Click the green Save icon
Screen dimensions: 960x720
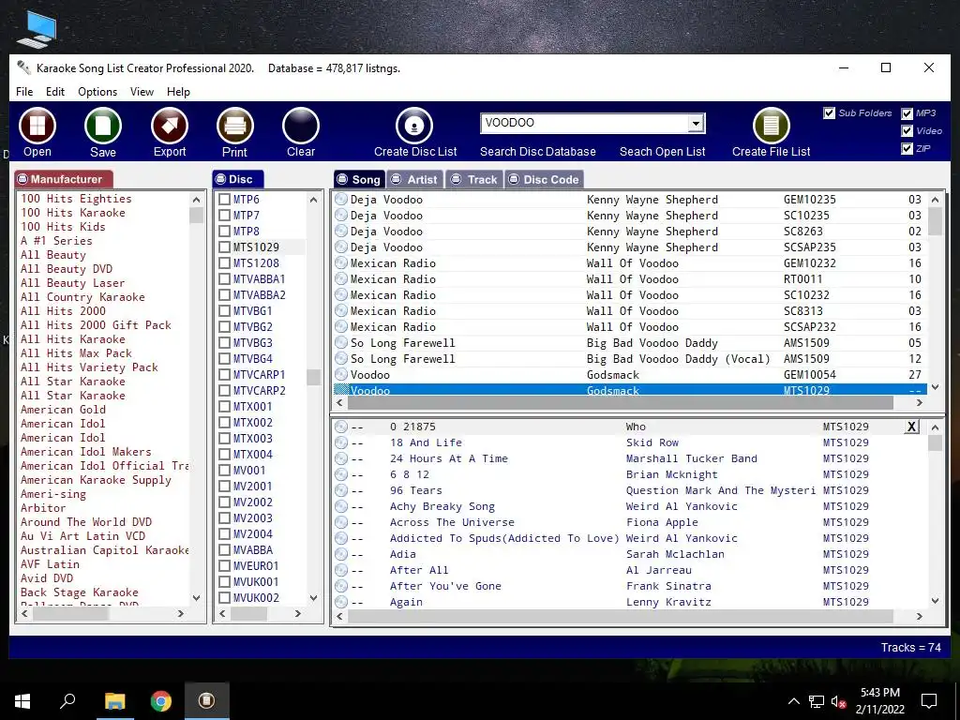pyautogui.click(x=103, y=126)
